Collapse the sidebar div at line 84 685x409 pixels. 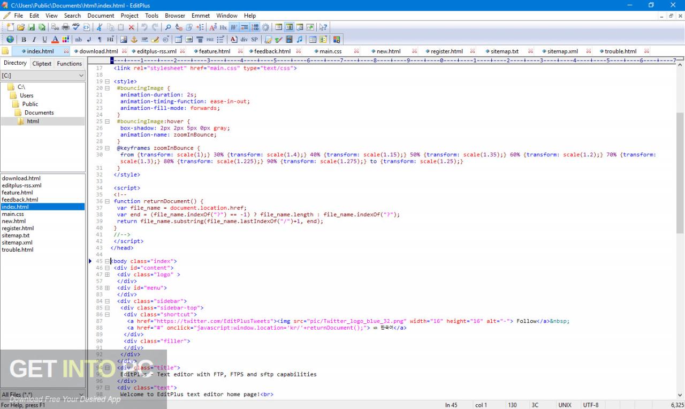coord(107,301)
